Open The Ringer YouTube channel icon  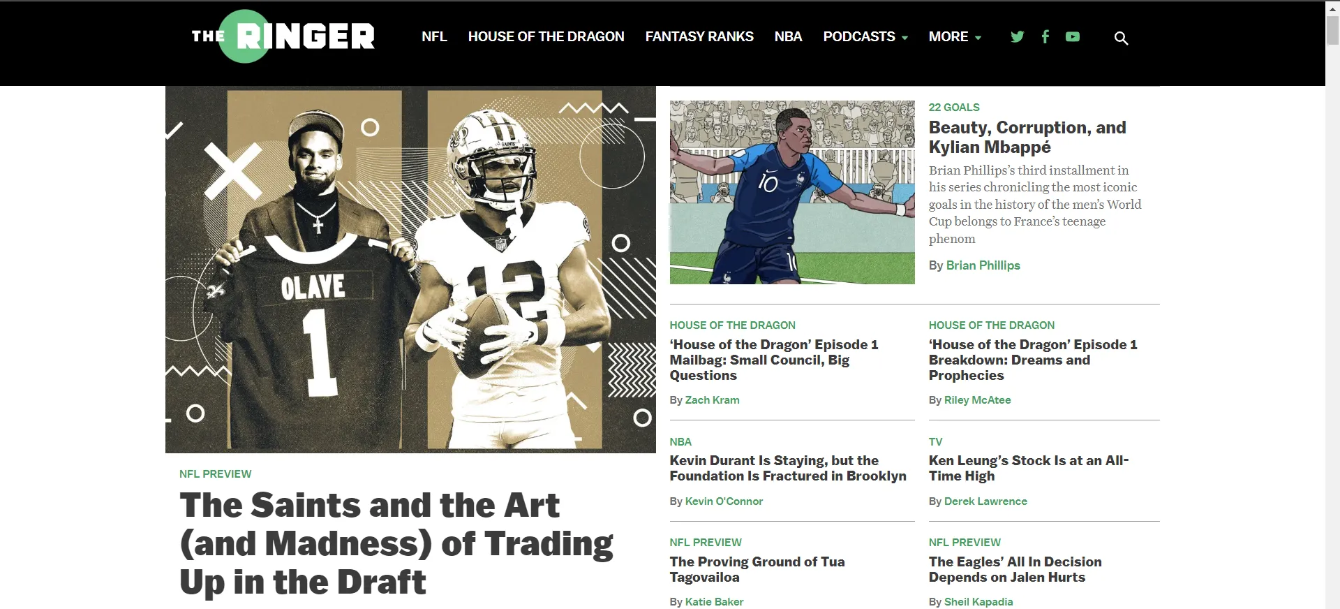pyautogui.click(x=1073, y=36)
